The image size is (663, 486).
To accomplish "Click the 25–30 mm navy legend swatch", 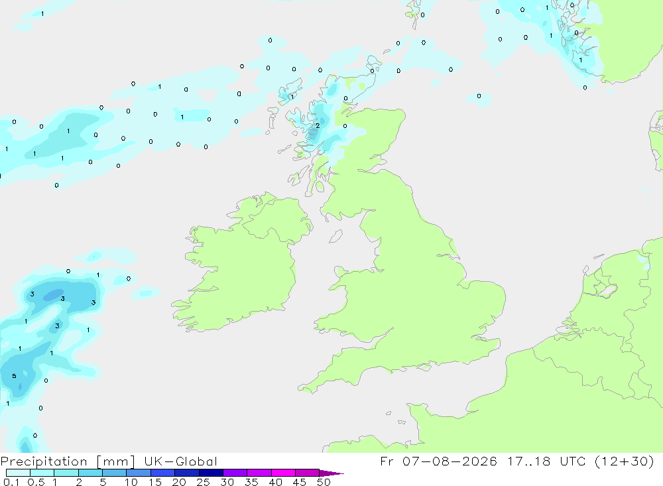I will click(x=211, y=473).
